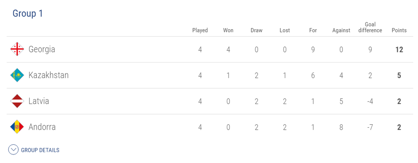Click the Goal difference column header
Screen dimensions: 418x163
tap(370, 27)
